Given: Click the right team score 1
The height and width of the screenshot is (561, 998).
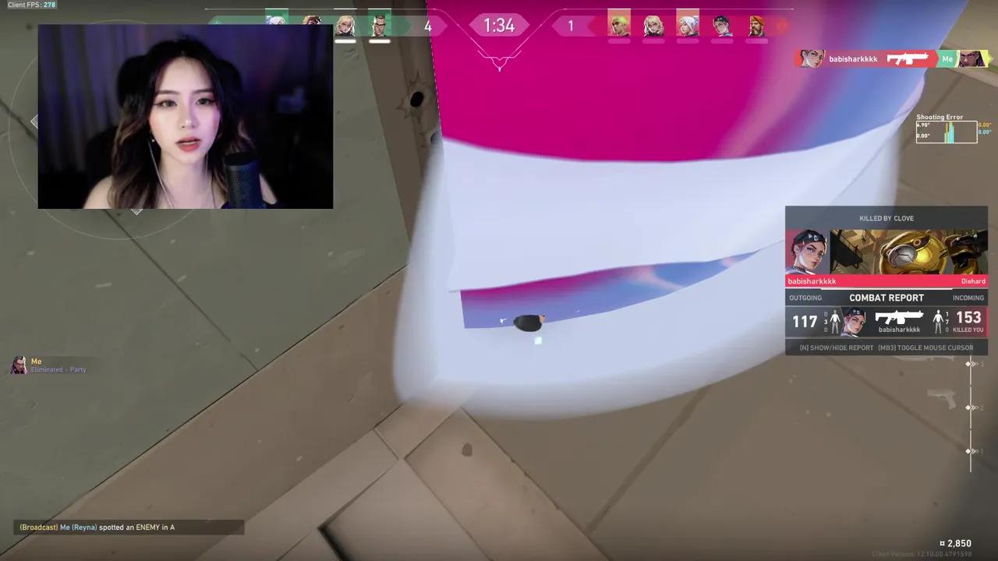Looking at the screenshot, I should pyautogui.click(x=570, y=26).
